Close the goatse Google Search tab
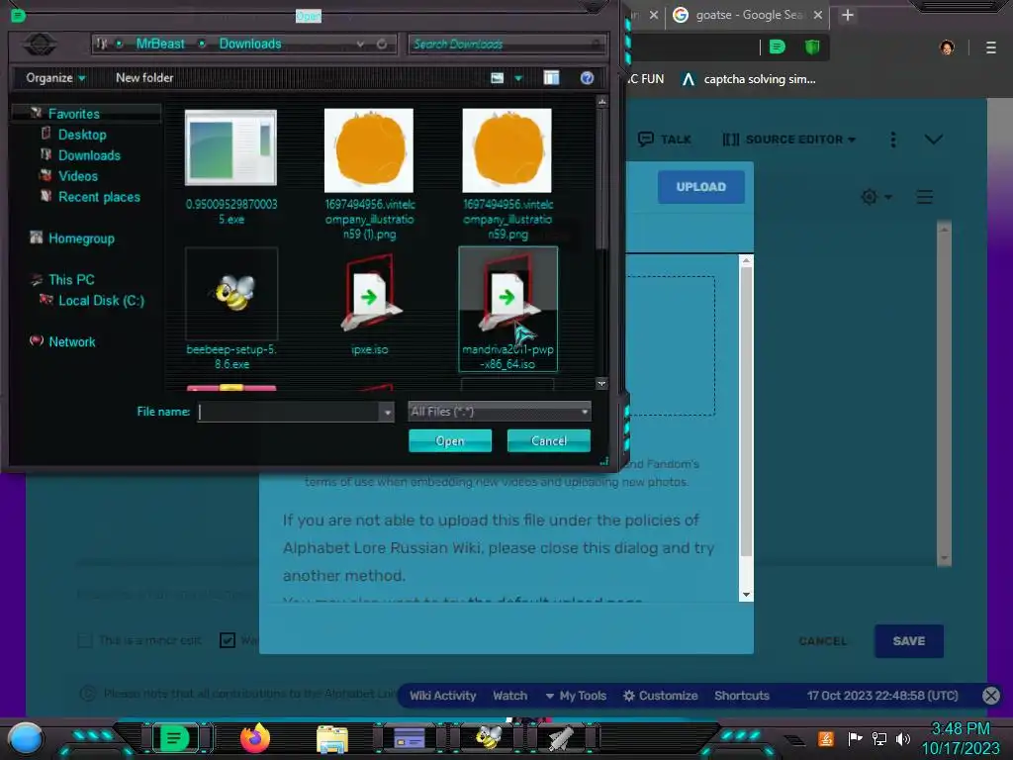 tap(818, 15)
